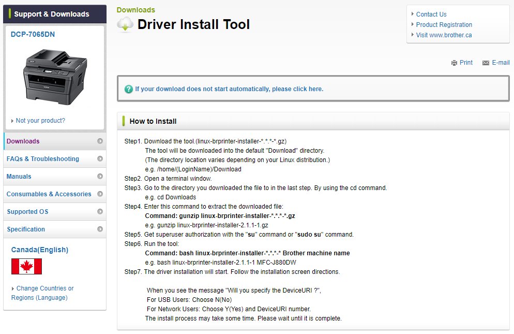Follow the Visit www.brother.ca link
Image resolution: width=514 pixels, height=334 pixels.
click(444, 35)
